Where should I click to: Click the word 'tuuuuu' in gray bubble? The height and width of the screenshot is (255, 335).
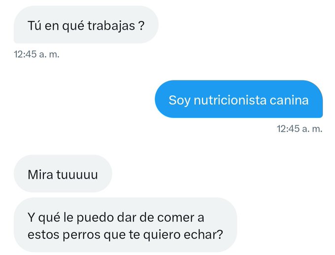point(77,175)
